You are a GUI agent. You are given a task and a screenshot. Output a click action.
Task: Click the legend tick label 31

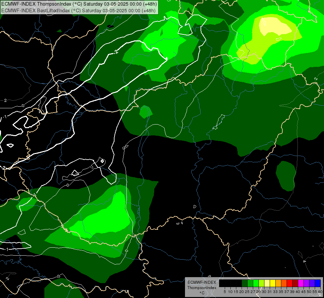click(x=270, y=292)
